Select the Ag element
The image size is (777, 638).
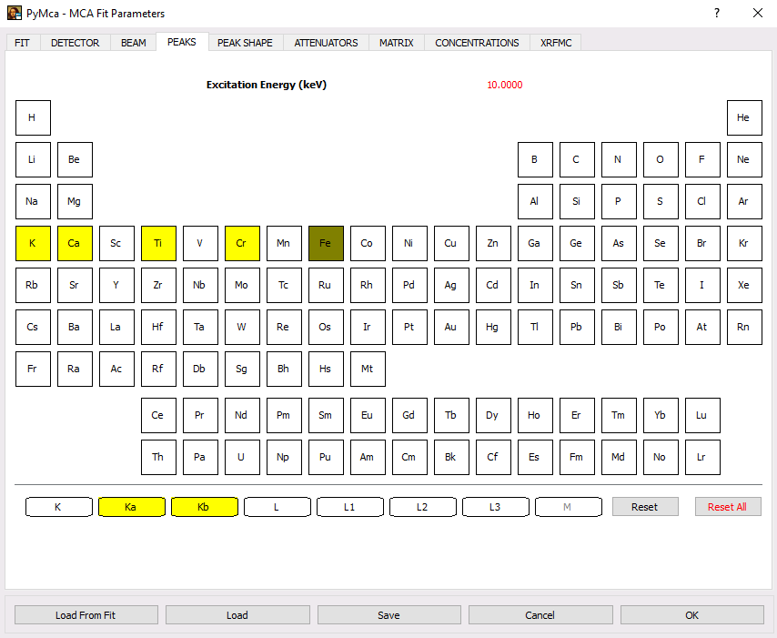coord(451,286)
